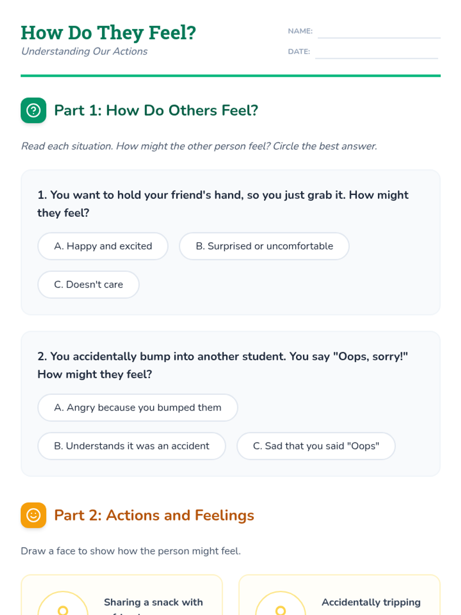The width and height of the screenshot is (461, 615).
Task: Click the green question mark icon
Action: (33, 111)
